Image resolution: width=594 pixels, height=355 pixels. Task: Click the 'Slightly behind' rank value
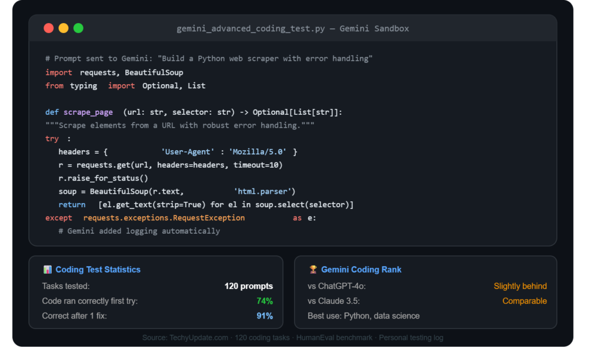pyautogui.click(x=520, y=286)
